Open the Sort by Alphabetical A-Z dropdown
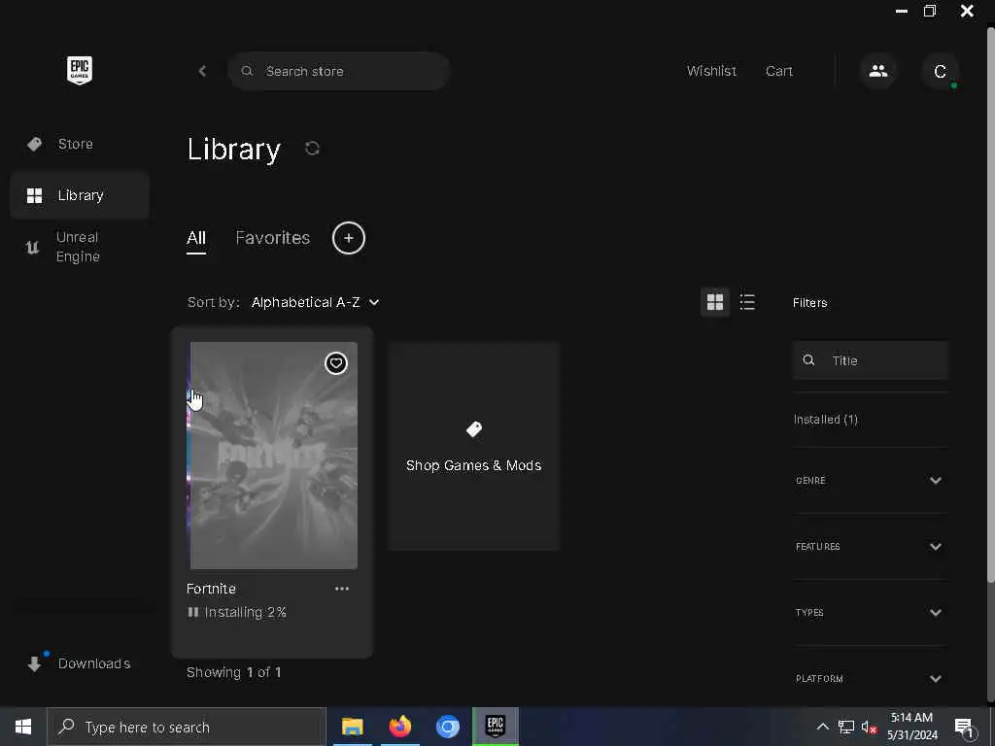Viewport: 995px width, 746px height. [316, 303]
